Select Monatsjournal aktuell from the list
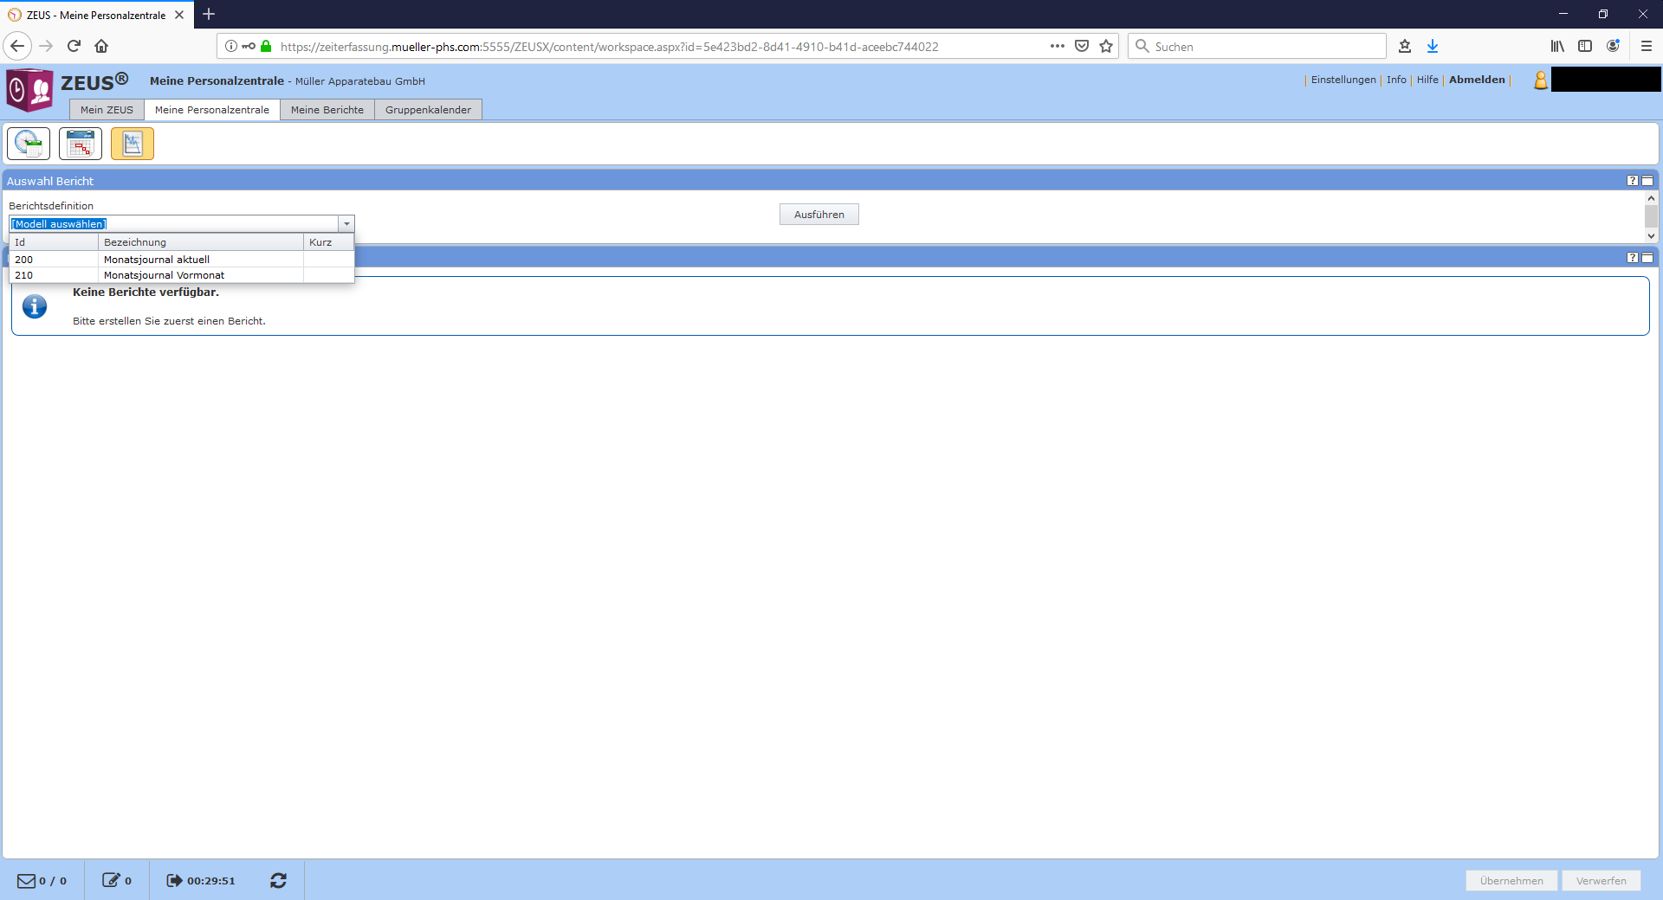Image resolution: width=1663 pixels, height=900 pixels. 157,260
